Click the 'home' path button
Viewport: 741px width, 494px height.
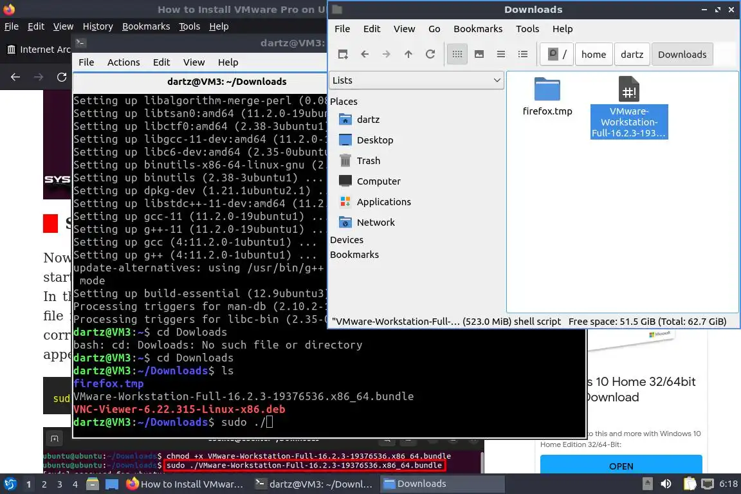point(594,55)
